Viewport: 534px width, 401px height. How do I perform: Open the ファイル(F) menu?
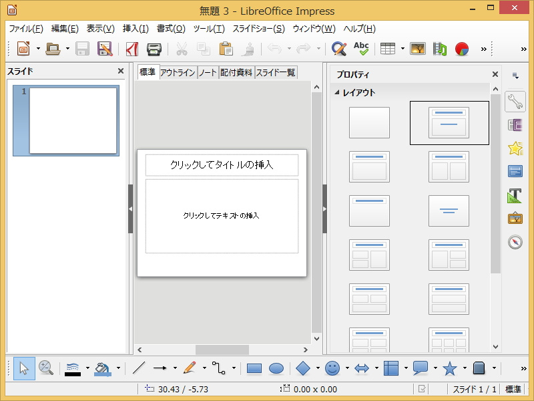click(x=26, y=29)
